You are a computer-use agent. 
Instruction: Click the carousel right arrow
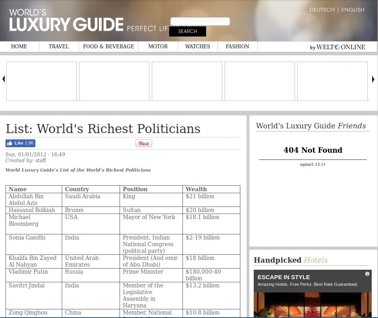(x=373, y=79)
